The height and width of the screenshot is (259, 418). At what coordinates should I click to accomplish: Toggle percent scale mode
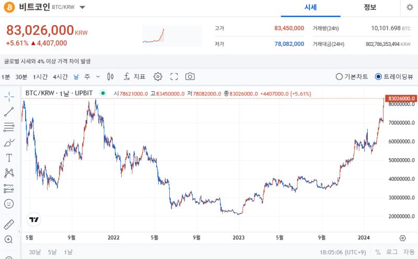pos(378,252)
